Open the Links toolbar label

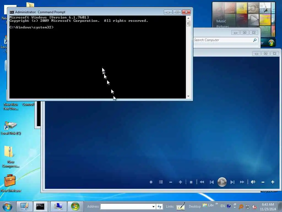coord(170,206)
